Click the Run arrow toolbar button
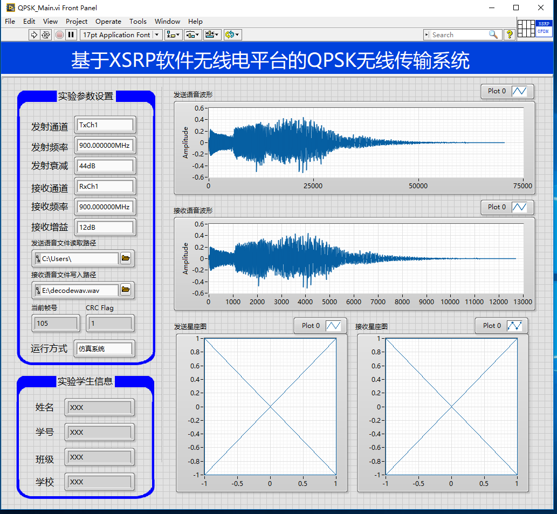Screen dimensions: 557x514 point(33,35)
